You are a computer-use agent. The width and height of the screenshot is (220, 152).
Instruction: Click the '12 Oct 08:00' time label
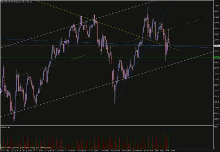click(x=93, y=151)
